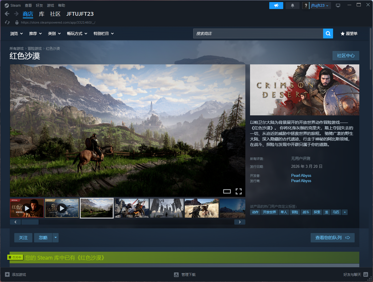Open the notifications bell
Screen dimensions: 373x282
click(293, 6)
